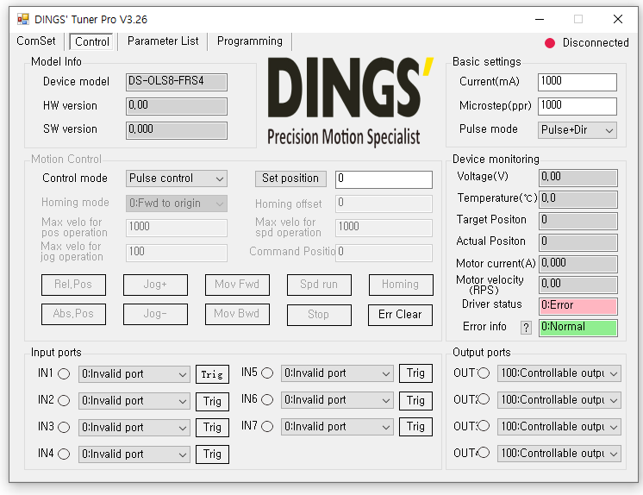Click the Jog+ button
This screenshot has width=643, height=495.
click(155, 285)
